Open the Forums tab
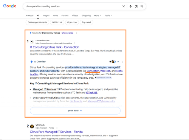This screenshot has height=140, width=189. point(65,16)
